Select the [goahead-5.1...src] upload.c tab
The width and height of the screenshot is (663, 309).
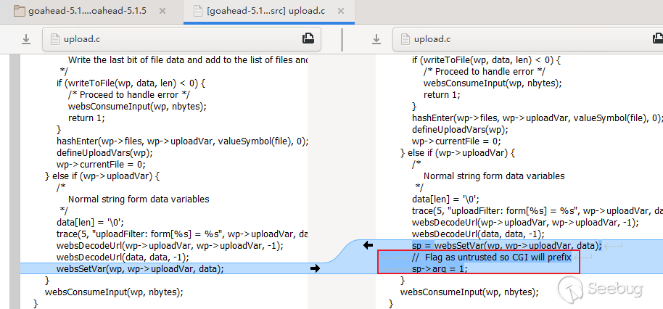click(x=269, y=12)
